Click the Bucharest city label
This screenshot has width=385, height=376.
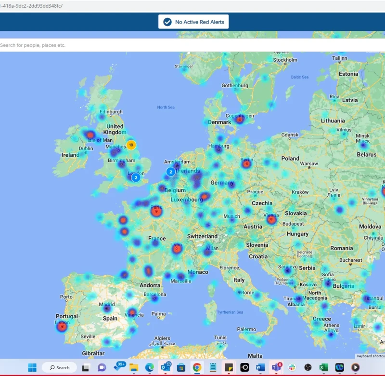pyautogui.click(x=350, y=260)
